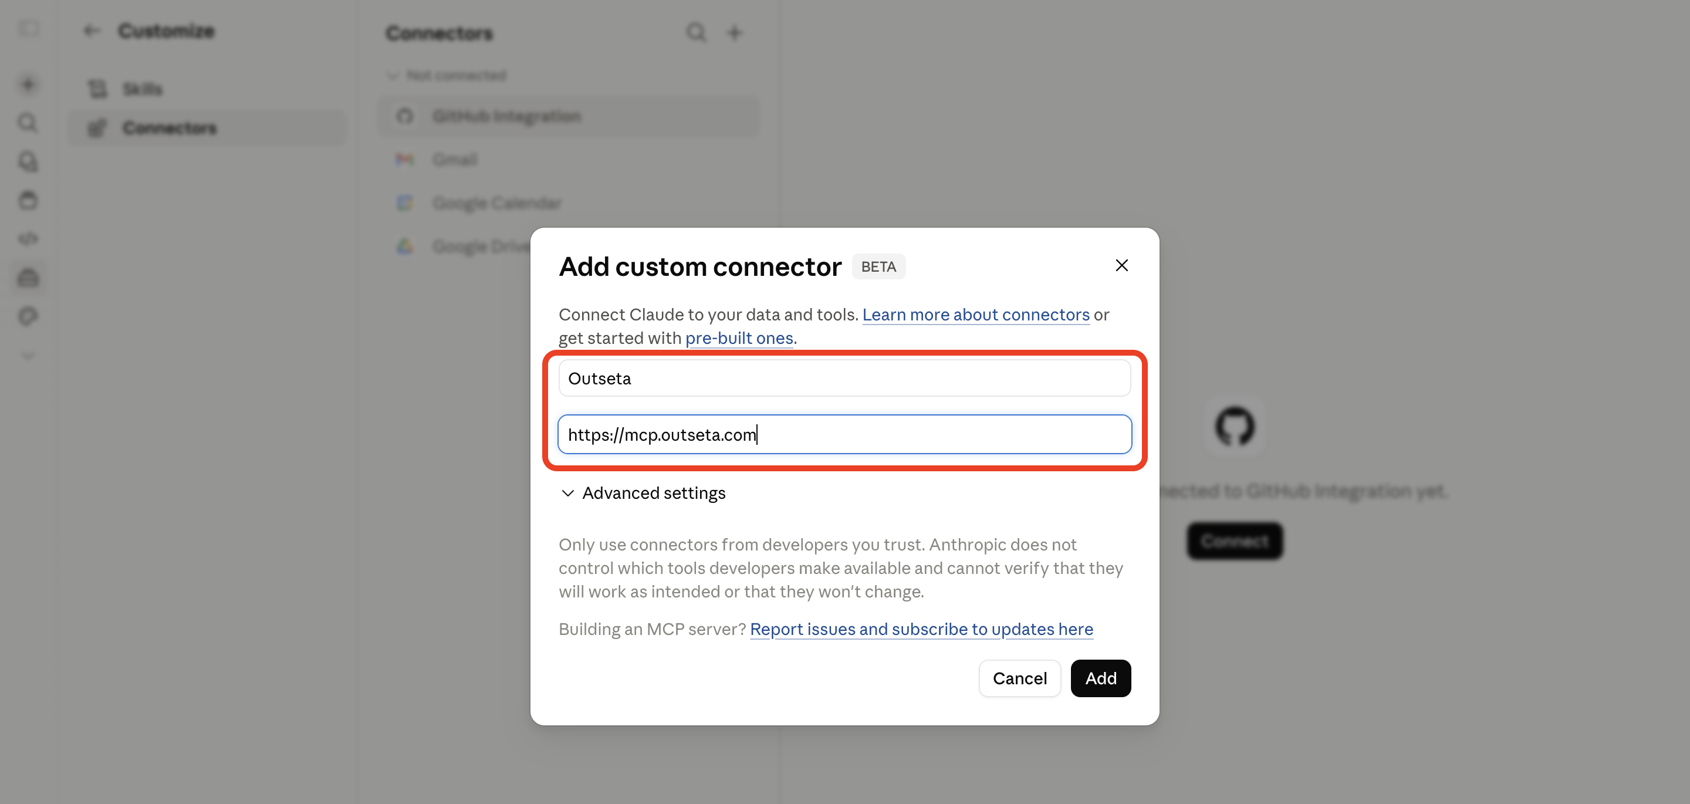The image size is (1690, 804).
Task: Open Learn more about connectors link
Action: tap(975, 315)
